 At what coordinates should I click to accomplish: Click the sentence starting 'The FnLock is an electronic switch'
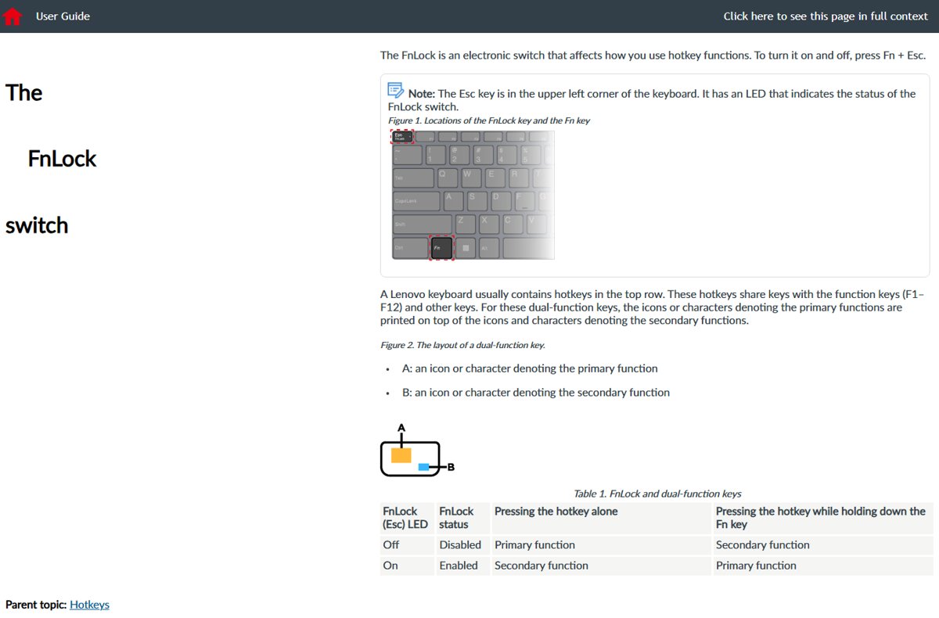(x=653, y=56)
